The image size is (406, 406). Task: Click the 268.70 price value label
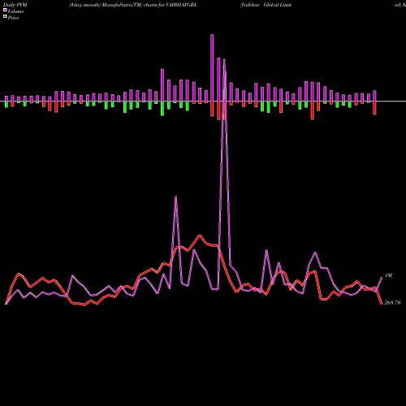392,303
